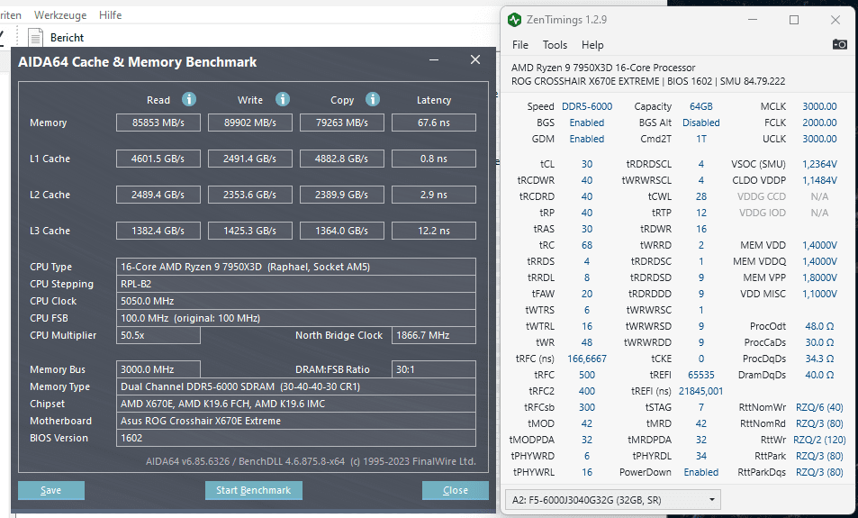Click the Chipset field AMD X670E
Image resolution: width=858 pixels, height=518 pixels.
296,404
